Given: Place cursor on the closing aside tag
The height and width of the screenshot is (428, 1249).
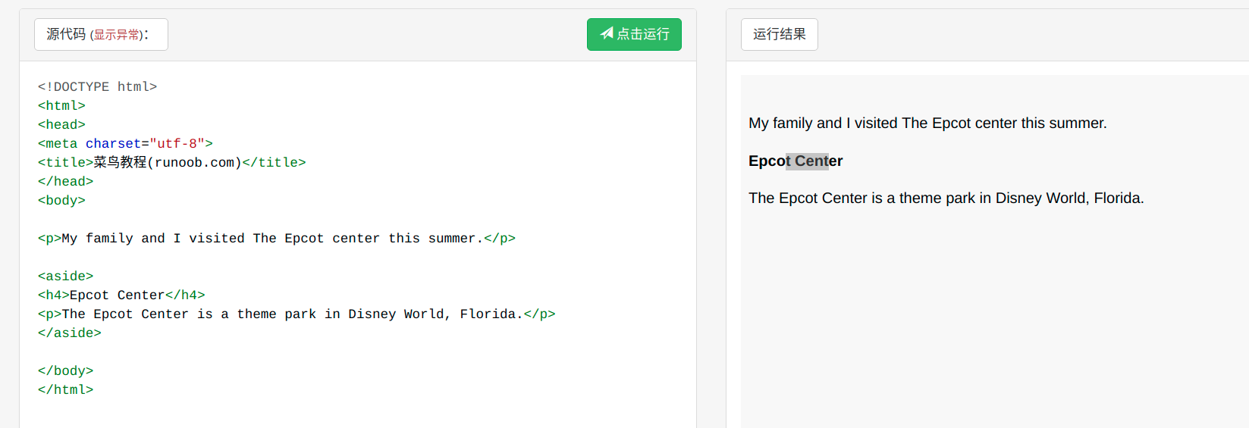Looking at the screenshot, I should pos(69,333).
